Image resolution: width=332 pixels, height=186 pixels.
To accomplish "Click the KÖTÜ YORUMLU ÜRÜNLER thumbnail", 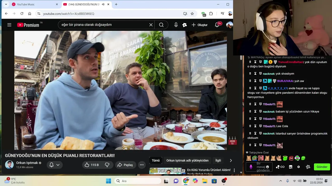I will [x=167, y=171].
